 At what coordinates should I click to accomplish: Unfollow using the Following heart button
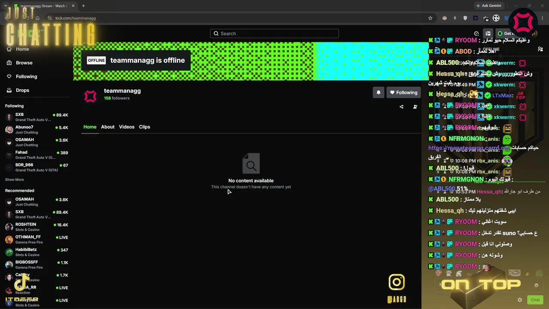(403, 92)
